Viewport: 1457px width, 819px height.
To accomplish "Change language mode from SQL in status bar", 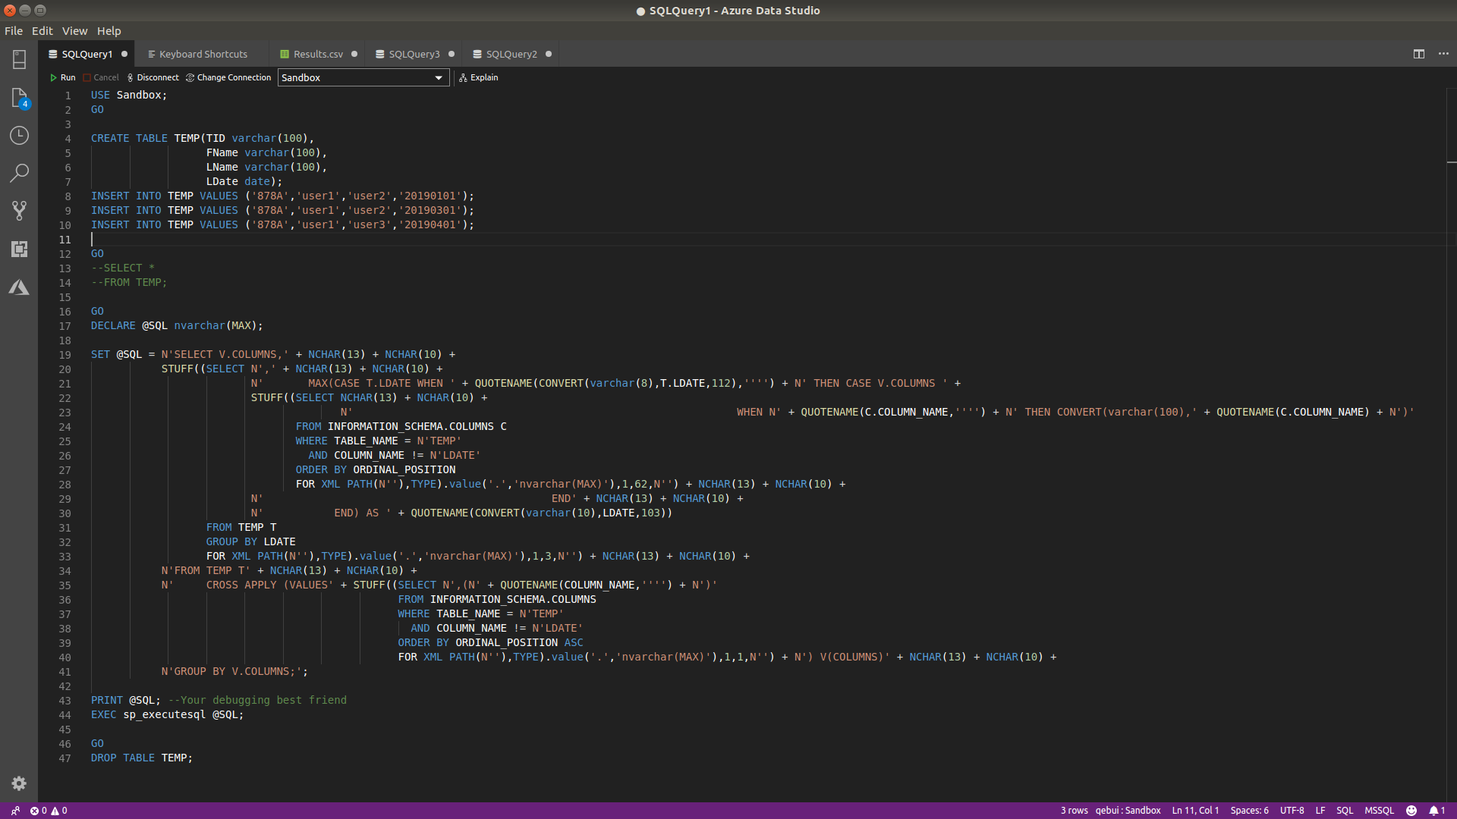I will [x=1344, y=810].
